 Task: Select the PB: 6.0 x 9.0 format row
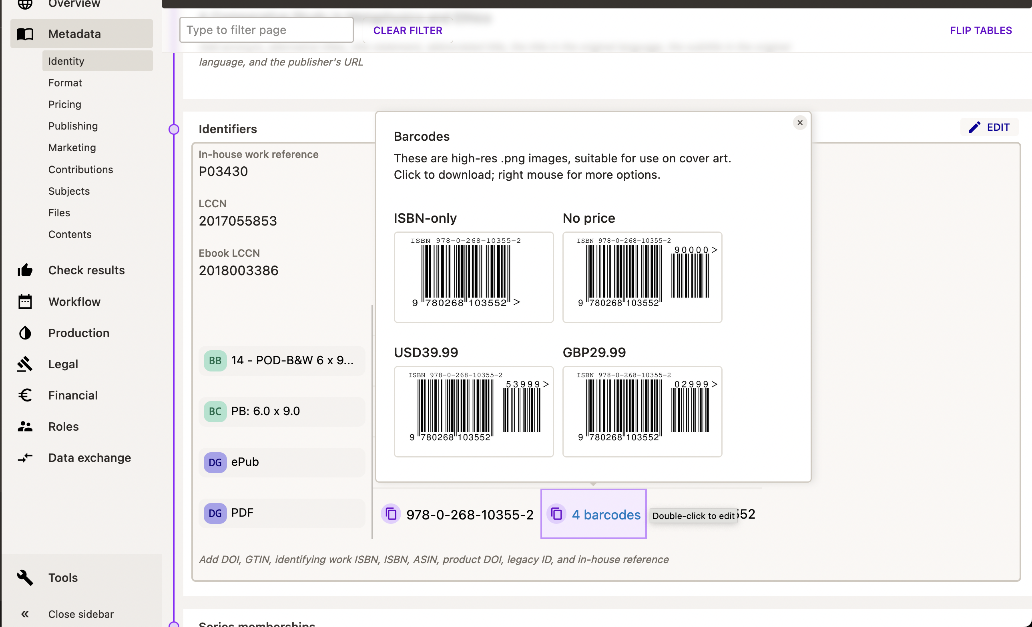(282, 411)
